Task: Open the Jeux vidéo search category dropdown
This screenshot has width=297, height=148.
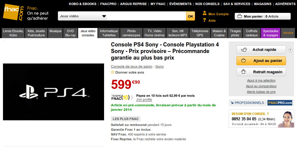Action: tap(83, 16)
